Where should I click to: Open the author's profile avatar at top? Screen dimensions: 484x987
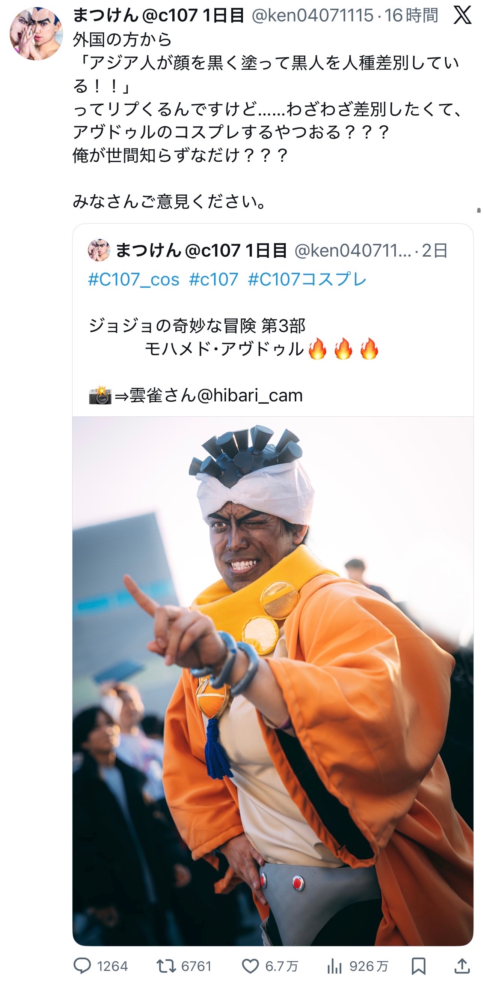[x=36, y=34]
